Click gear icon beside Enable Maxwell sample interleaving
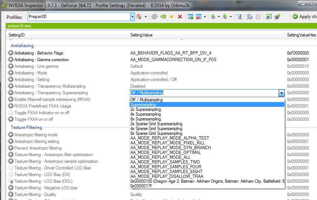 11,99
